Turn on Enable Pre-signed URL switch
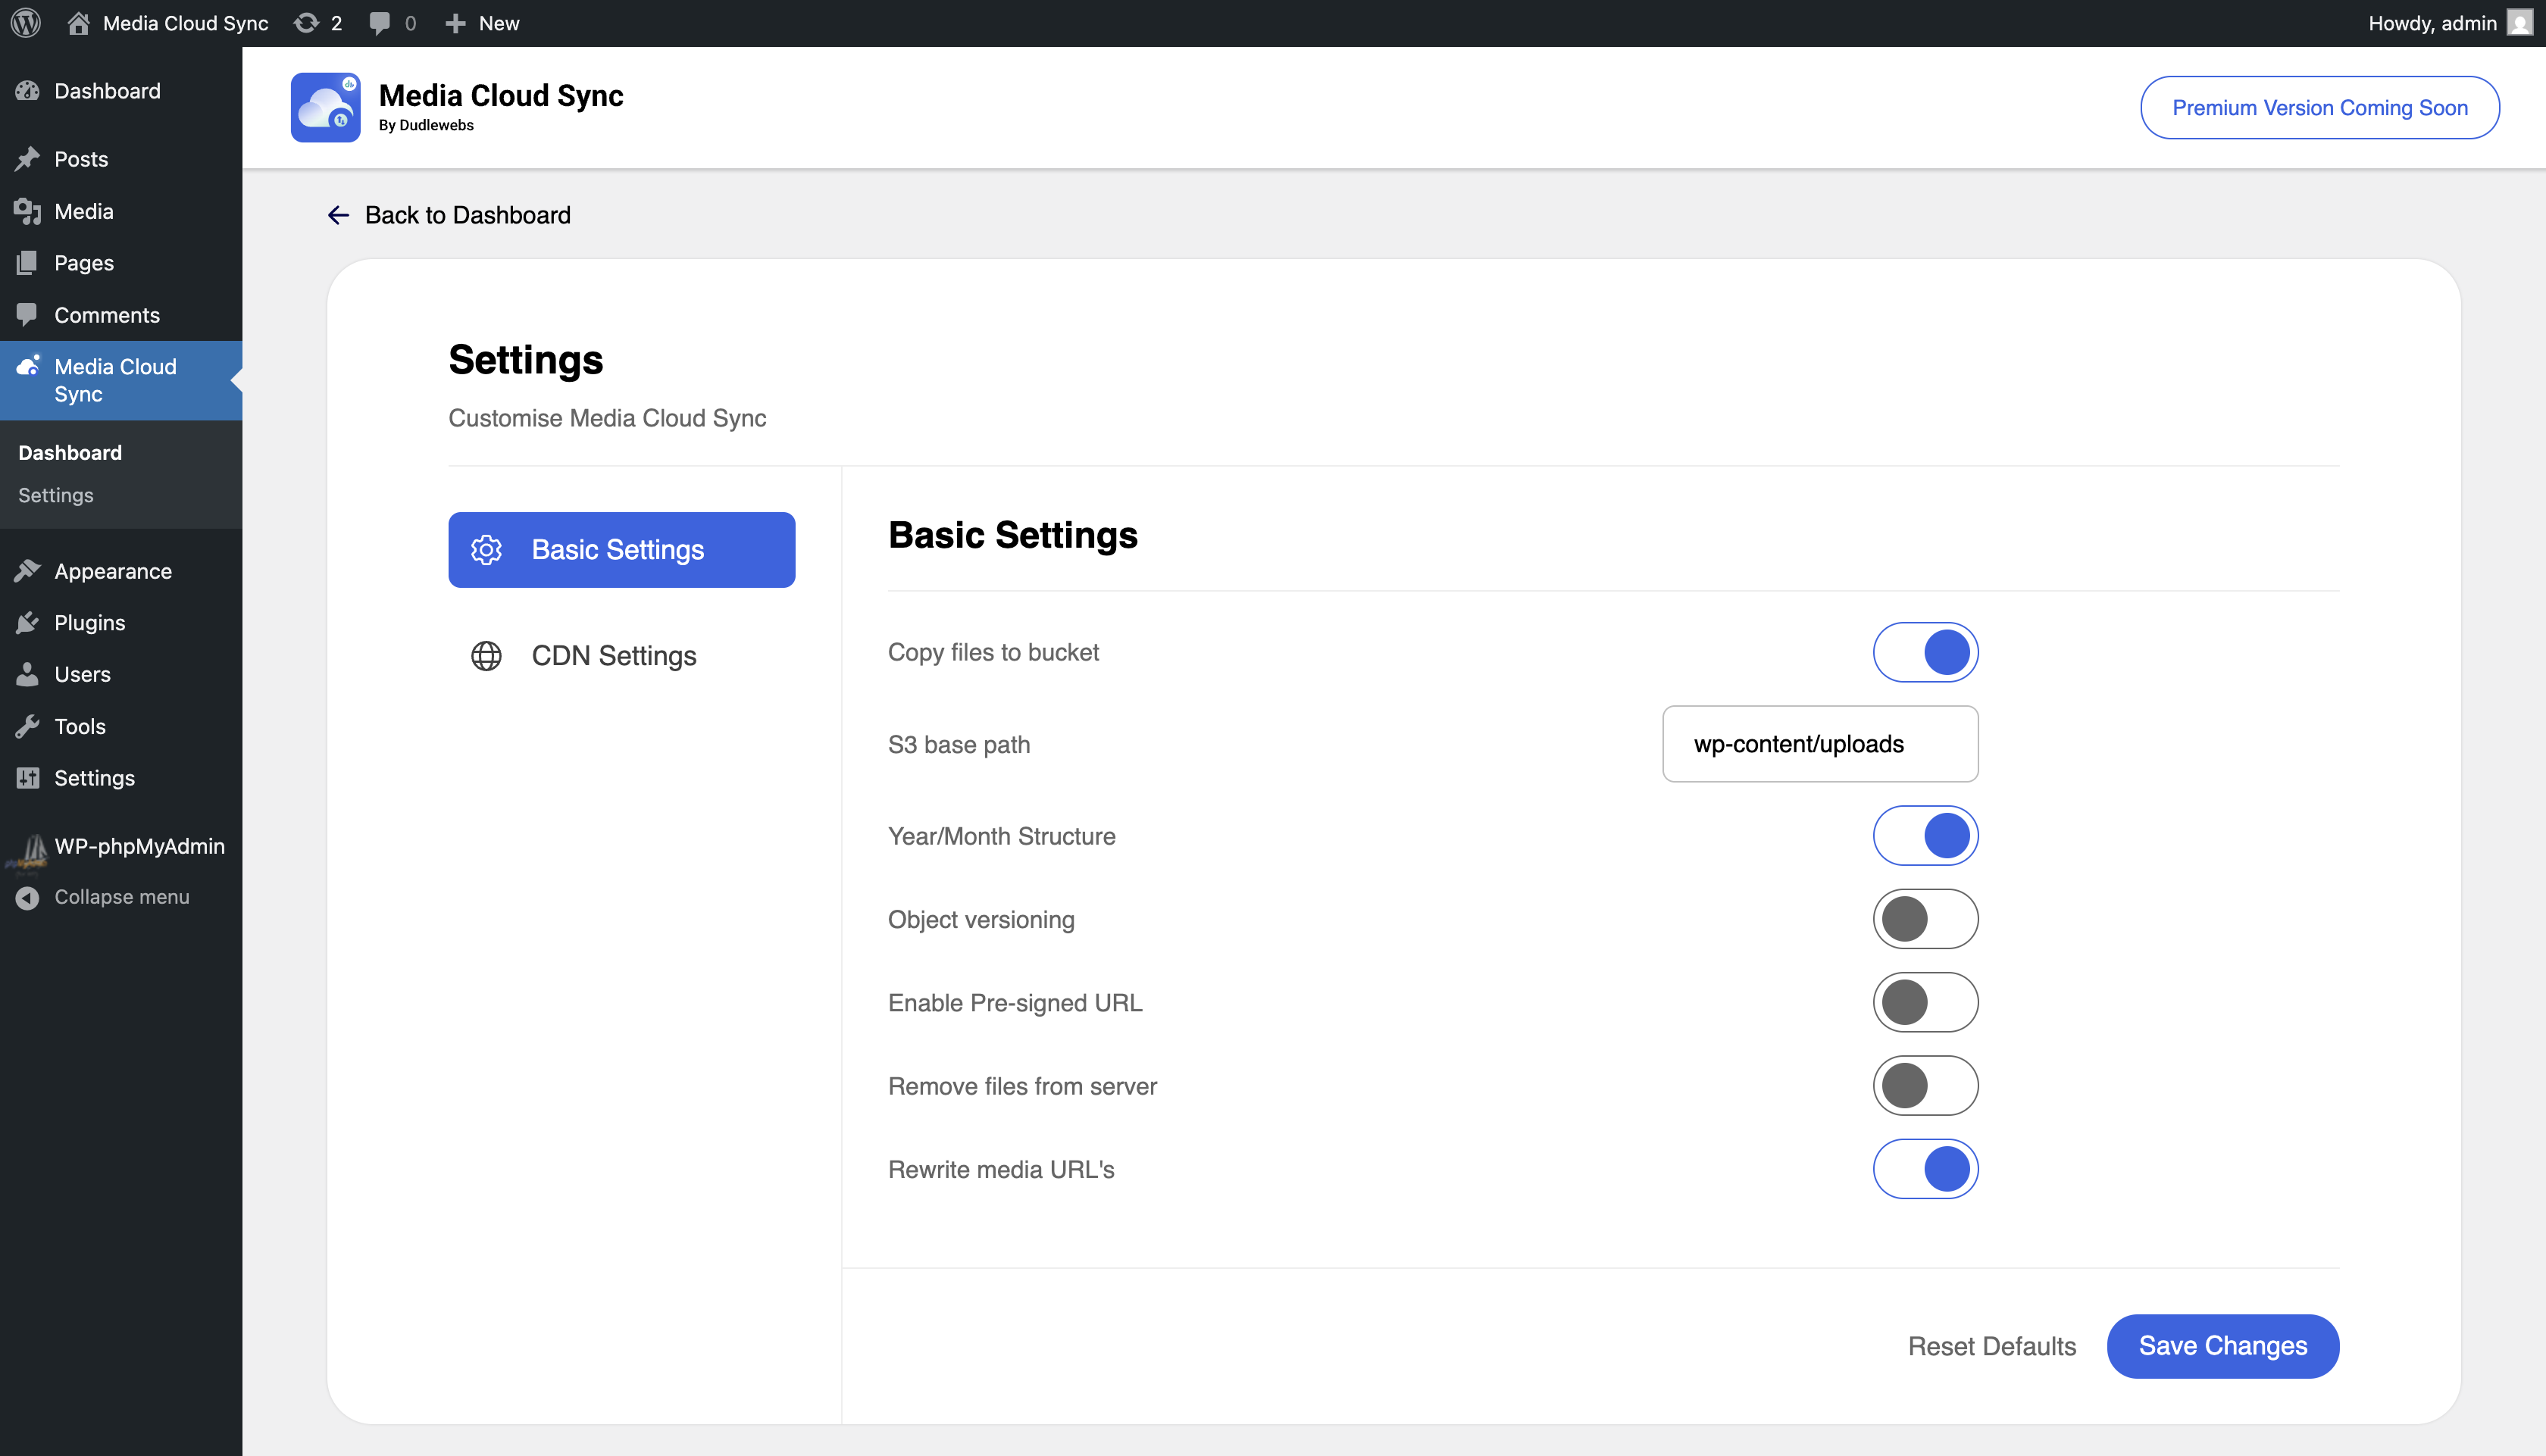Viewport: 2546px width, 1456px height. [x=1925, y=1002]
